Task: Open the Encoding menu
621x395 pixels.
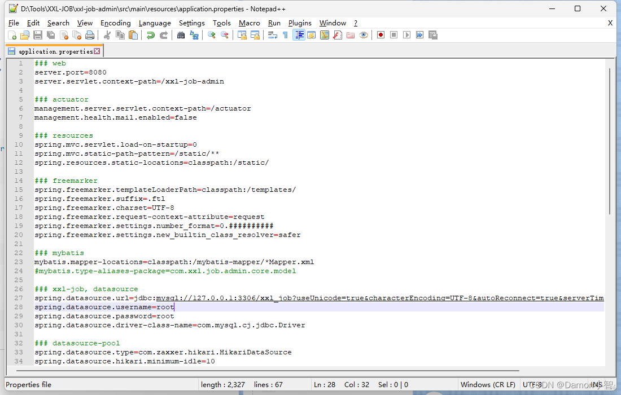Action: coord(115,23)
